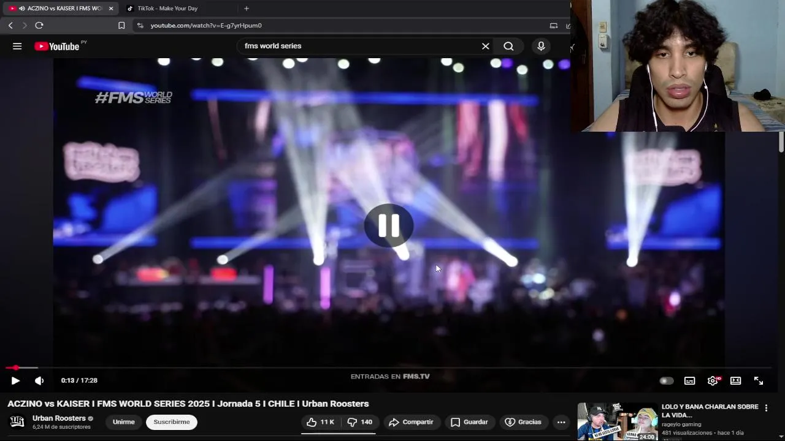Go to the YouTube home logo
The height and width of the screenshot is (441, 785).
[57, 47]
